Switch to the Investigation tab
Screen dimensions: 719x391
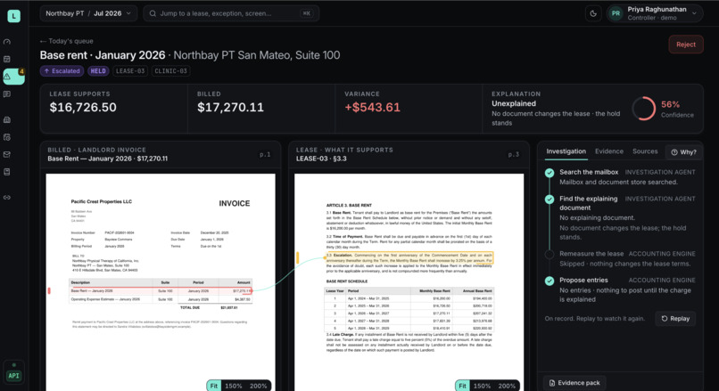point(566,151)
